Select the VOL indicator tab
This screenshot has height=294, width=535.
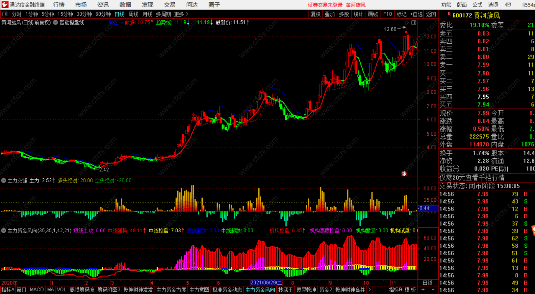coord(62,290)
